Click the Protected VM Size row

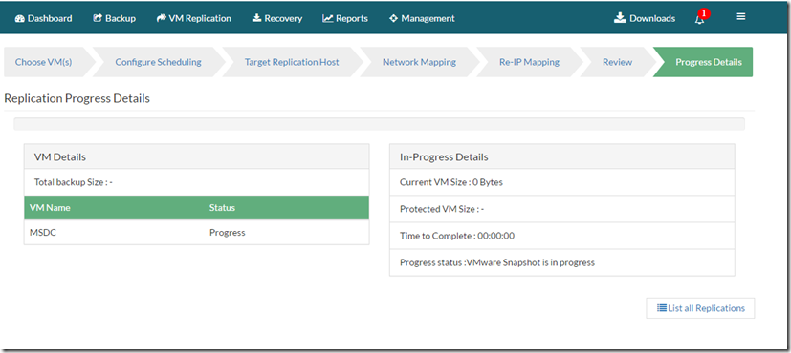pyautogui.click(x=562, y=209)
